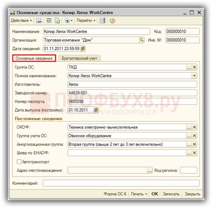Select the Основные сведения tab
The height and width of the screenshot is (208, 212).
tap(34, 58)
